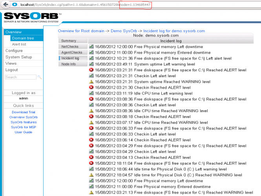
Task: Click OK icon for 03:21:31 Checkin Left alert
Action: tap(91, 76)
